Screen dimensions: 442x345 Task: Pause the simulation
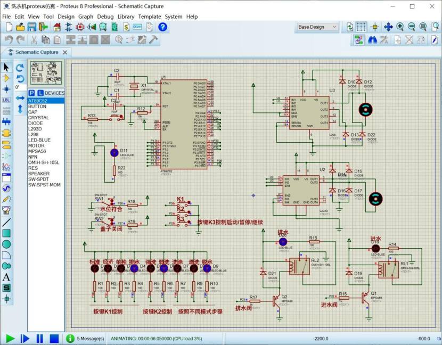tap(39, 338)
